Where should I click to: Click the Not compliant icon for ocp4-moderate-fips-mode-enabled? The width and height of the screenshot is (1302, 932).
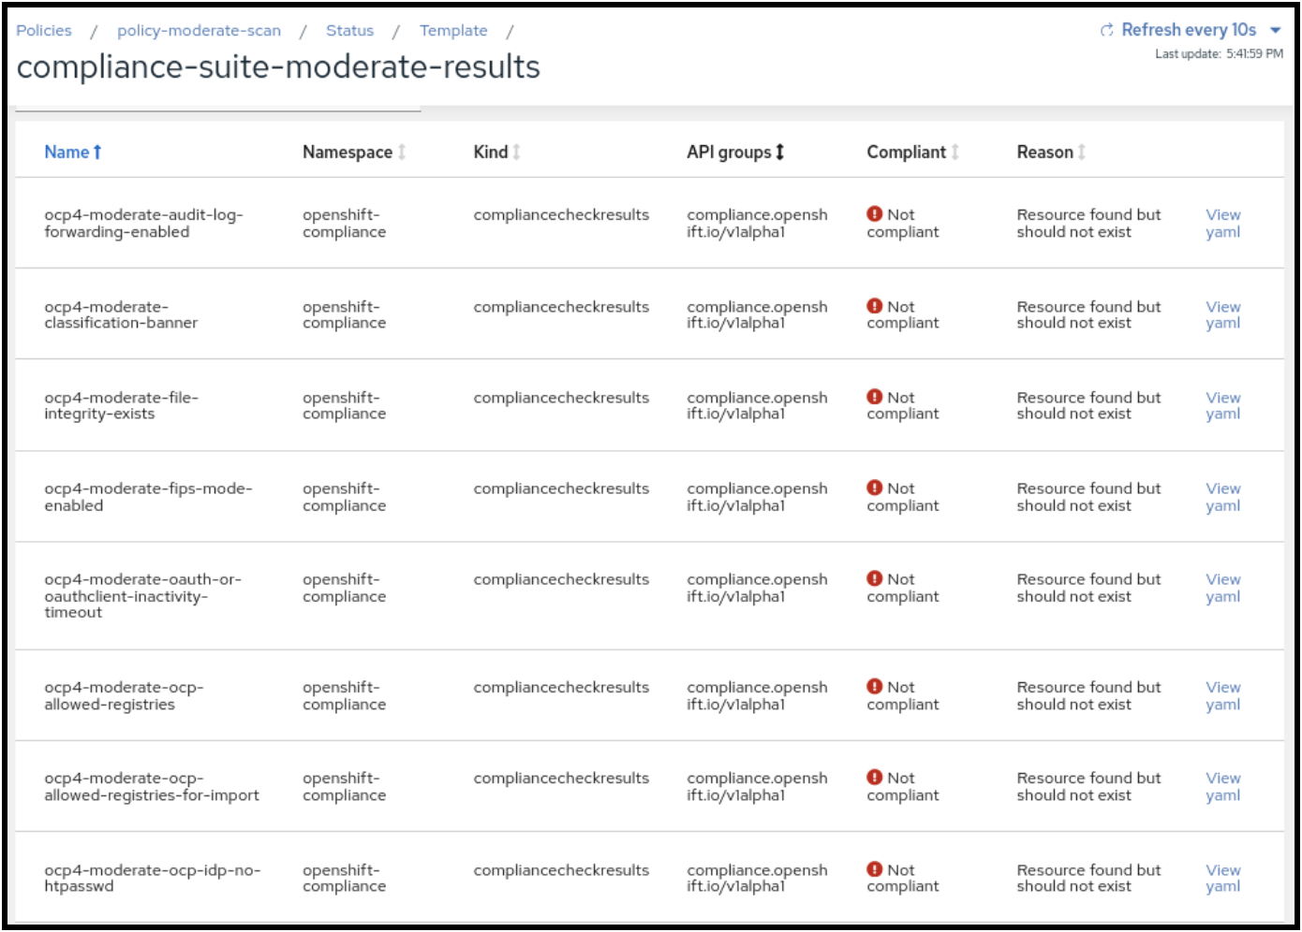(x=874, y=488)
